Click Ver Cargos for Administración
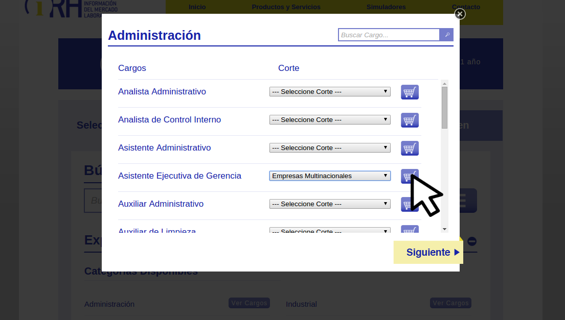The image size is (565, 320). (249, 303)
